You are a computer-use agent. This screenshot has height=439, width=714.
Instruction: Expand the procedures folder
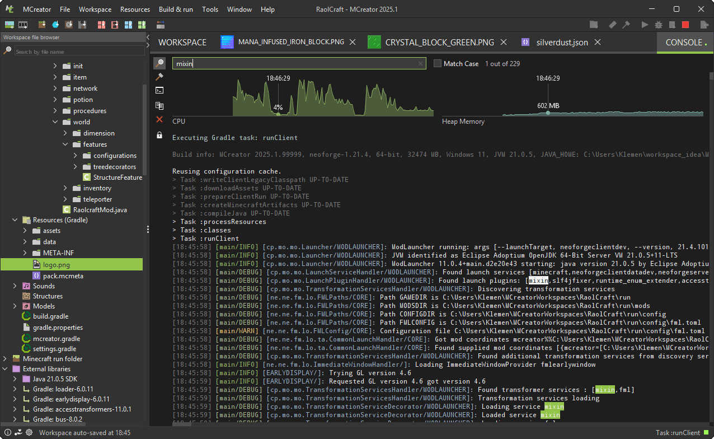(55, 111)
